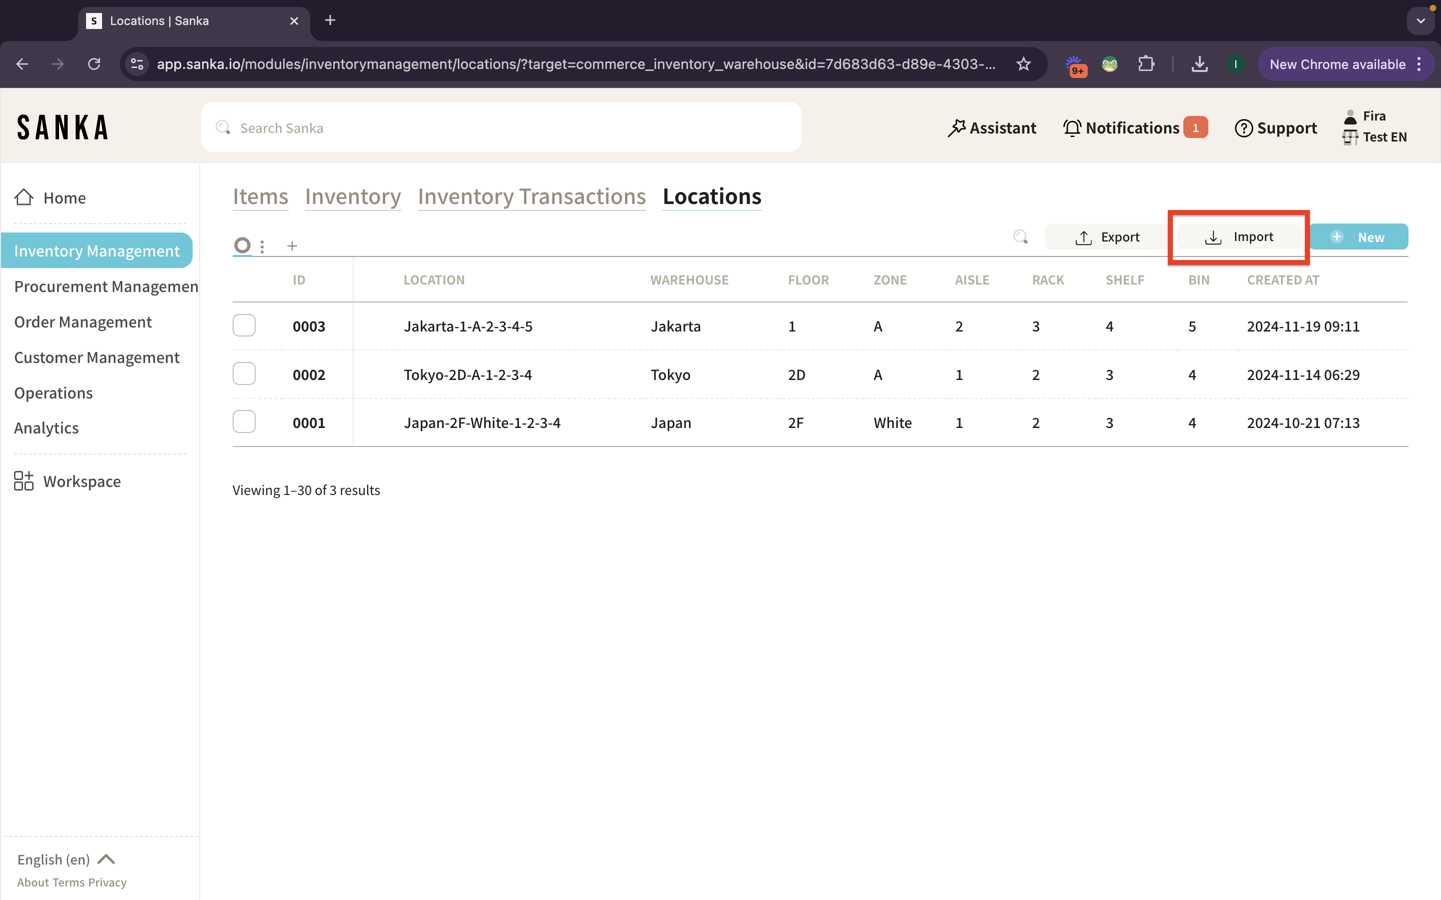
Task: Open the three-dot view options menu
Action: (x=262, y=246)
